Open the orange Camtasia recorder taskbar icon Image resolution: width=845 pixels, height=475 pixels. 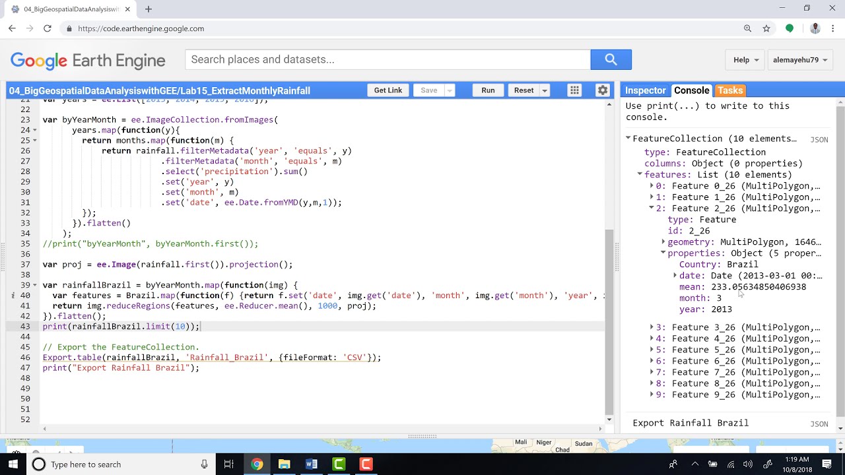[366, 464]
